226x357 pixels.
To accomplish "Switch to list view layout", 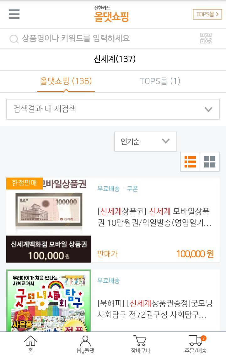I will pyautogui.click(x=190, y=161).
